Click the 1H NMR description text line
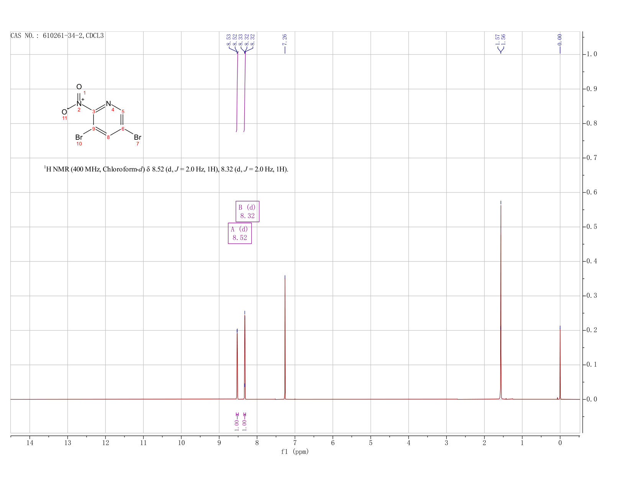Image resolution: width=632 pixels, height=488 pixels. coord(166,169)
